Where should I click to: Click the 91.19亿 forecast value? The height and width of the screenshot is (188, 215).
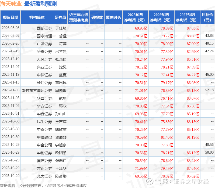193,138
